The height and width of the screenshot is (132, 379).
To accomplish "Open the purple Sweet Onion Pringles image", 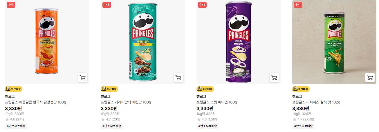I will [239, 42].
